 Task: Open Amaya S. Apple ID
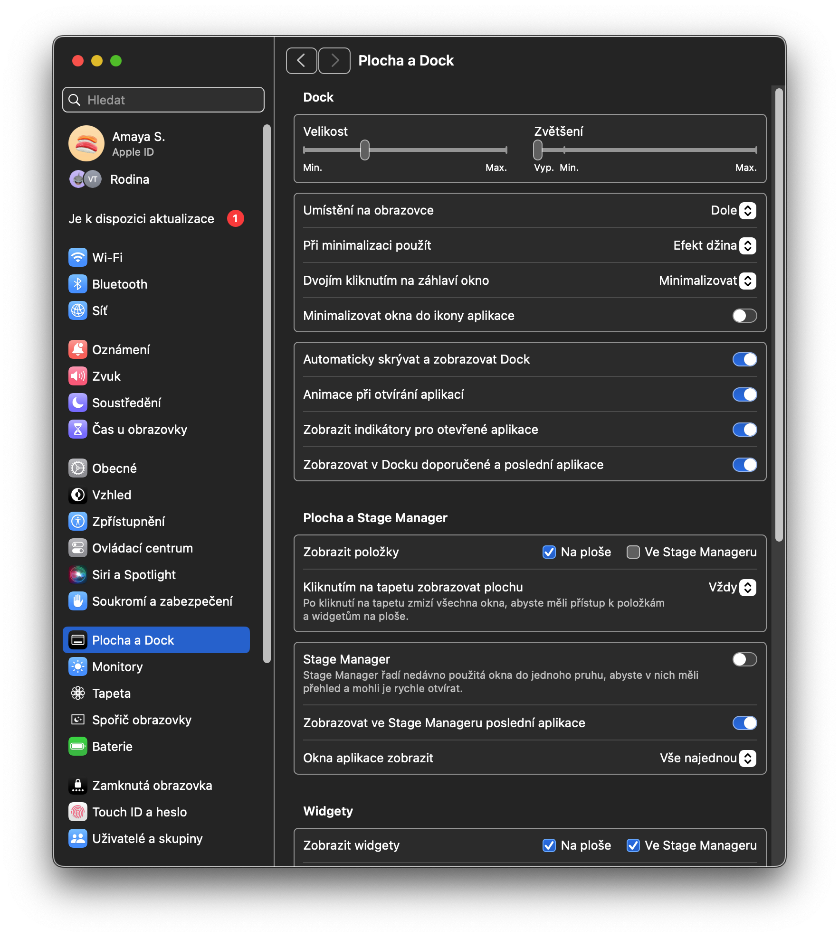click(x=156, y=144)
